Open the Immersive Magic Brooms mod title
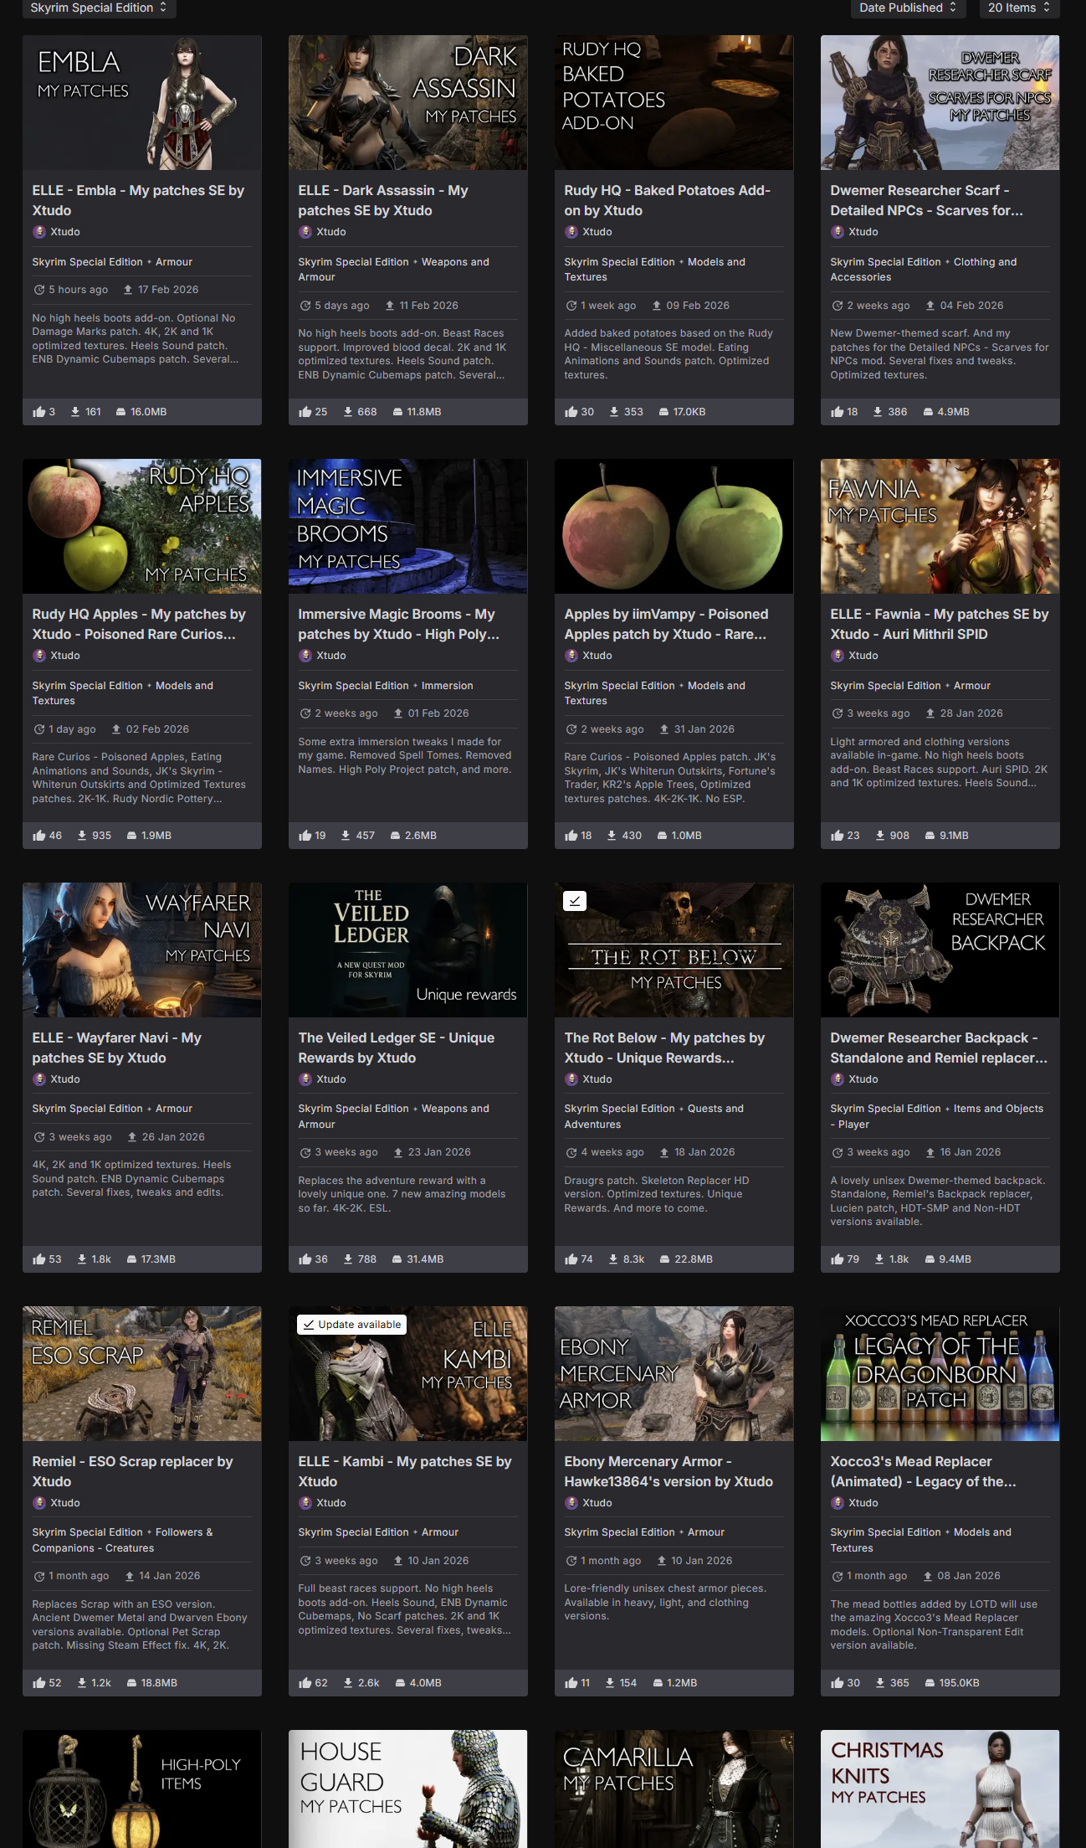The image size is (1086, 1848). tap(398, 625)
